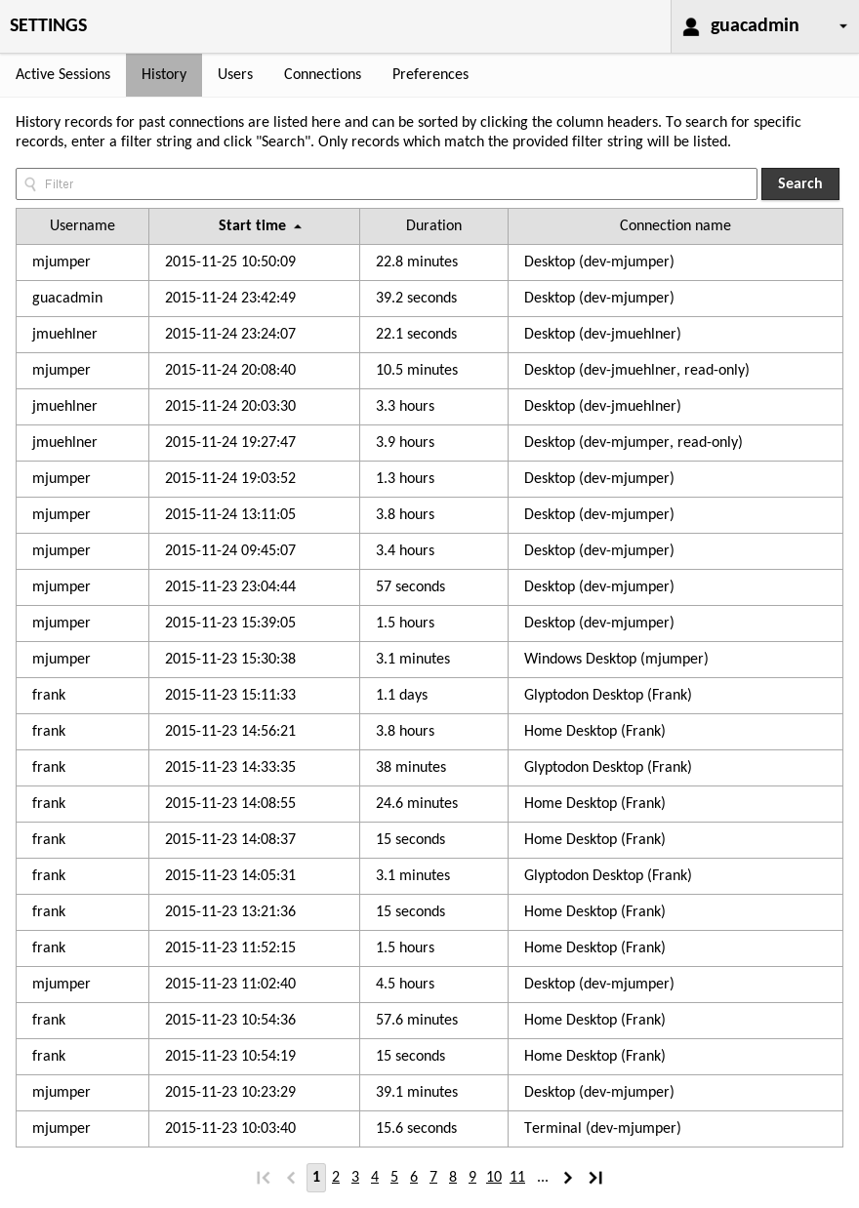Open the guacadmin account dropdown arrow
Screen dimensions: 859x1208
coord(843,26)
